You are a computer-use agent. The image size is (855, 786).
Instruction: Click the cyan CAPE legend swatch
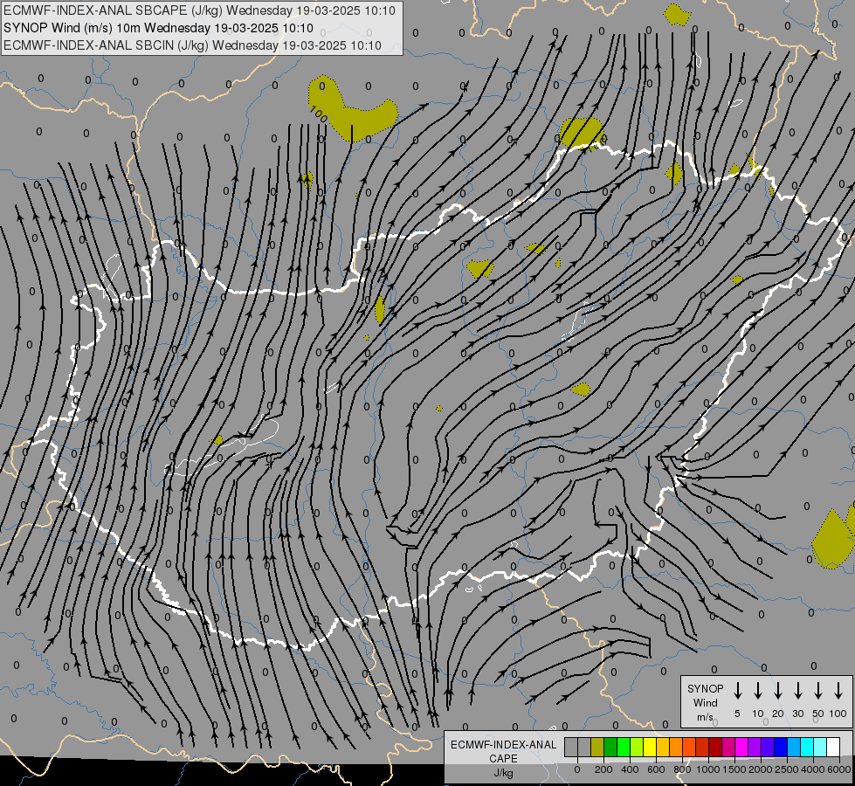pos(807,747)
